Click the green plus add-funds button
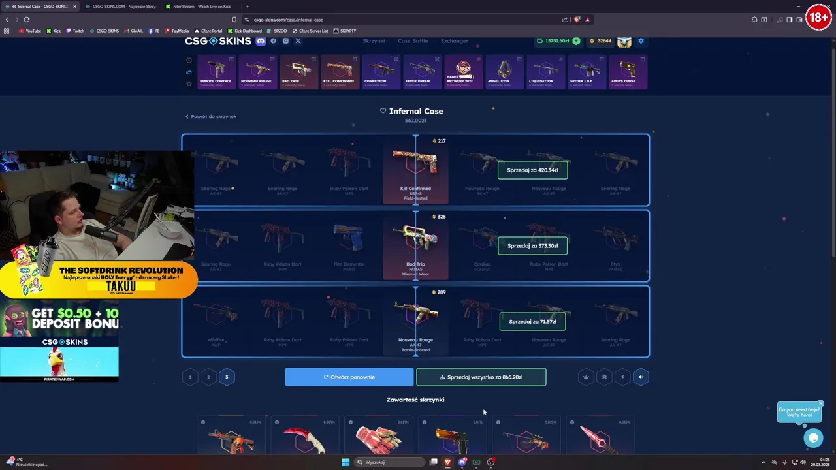Screen dimensions: 836x470 pos(576,41)
